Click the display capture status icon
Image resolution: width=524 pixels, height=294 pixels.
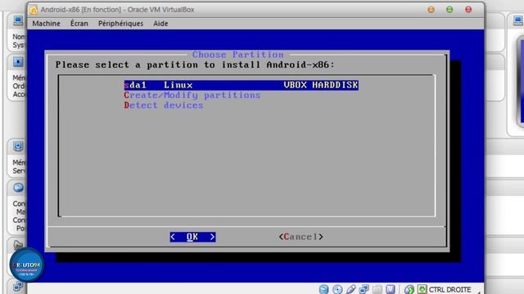click(x=390, y=289)
